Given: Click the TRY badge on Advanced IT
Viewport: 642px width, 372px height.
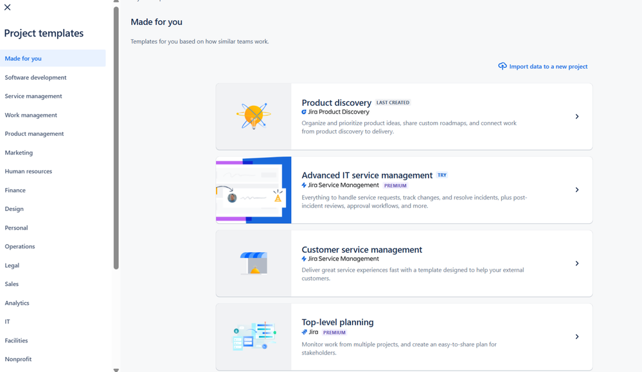Looking at the screenshot, I should pos(442,175).
